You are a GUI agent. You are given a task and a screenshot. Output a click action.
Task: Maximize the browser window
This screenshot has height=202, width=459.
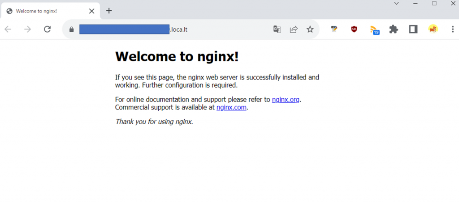pos(434,3)
